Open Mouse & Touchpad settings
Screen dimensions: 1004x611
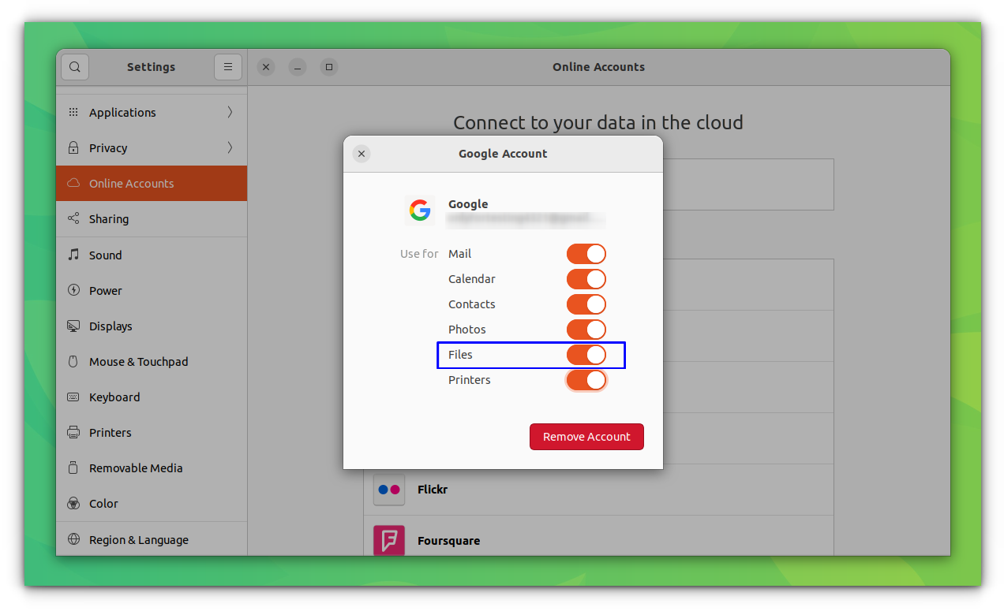tap(152, 362)
